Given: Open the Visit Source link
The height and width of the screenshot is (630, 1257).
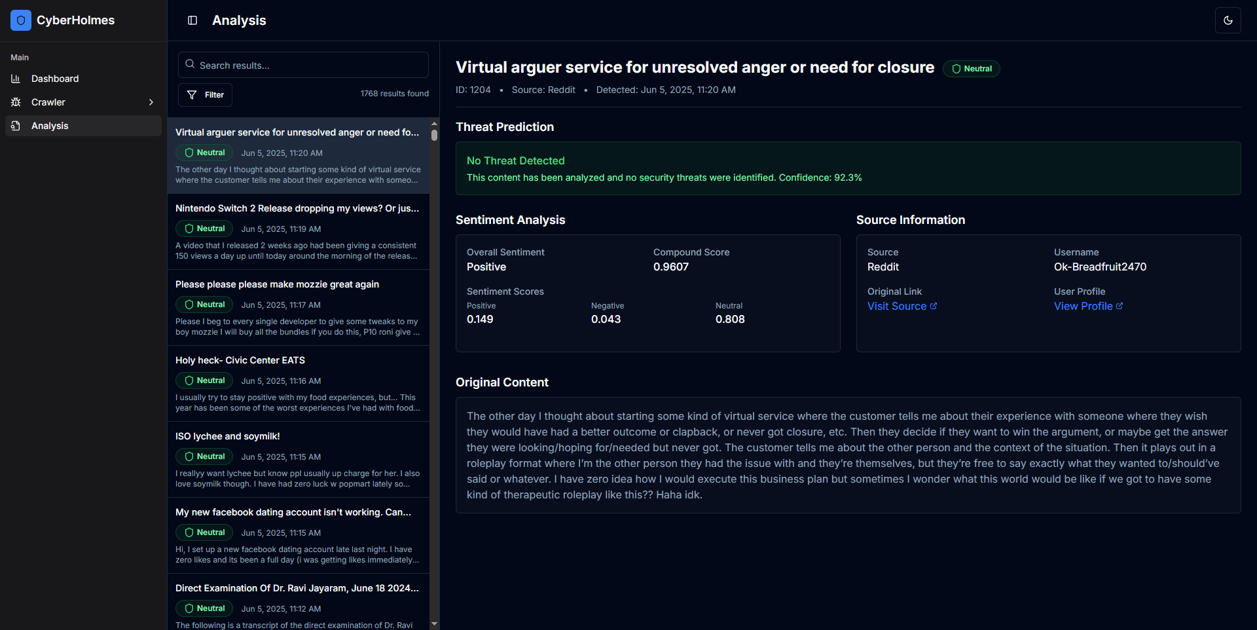Looking at the screenshot, I should tap(902, 306).
